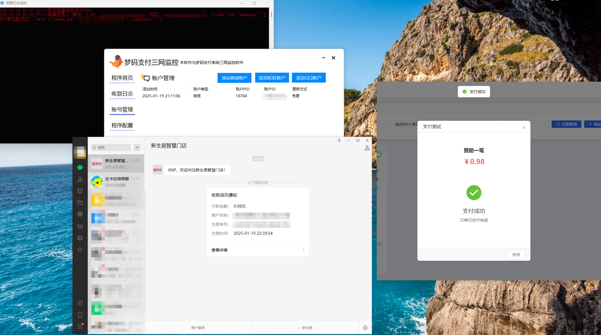Open the Moments shutter icon
Screen dimensions: 601x335
[80, 214]
